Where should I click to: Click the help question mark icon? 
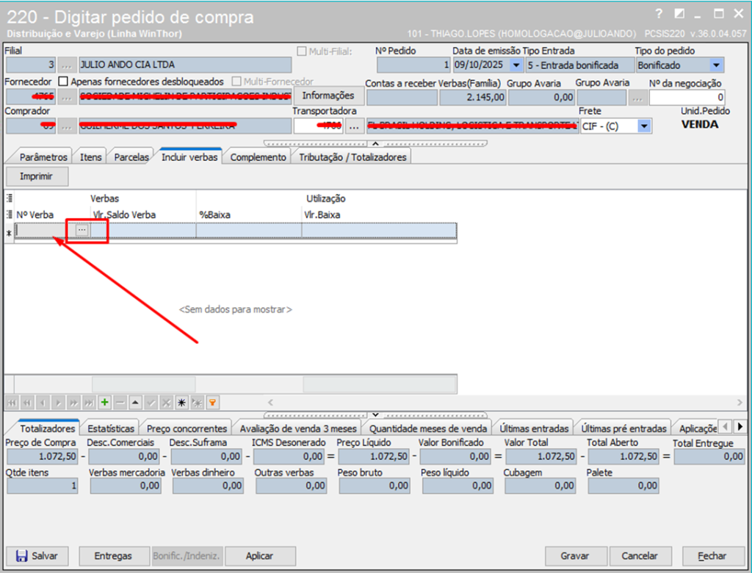659,14
